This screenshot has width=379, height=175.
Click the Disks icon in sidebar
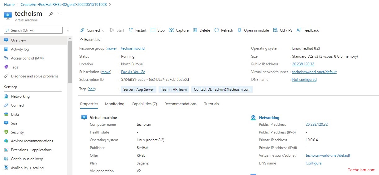point(6,114)
